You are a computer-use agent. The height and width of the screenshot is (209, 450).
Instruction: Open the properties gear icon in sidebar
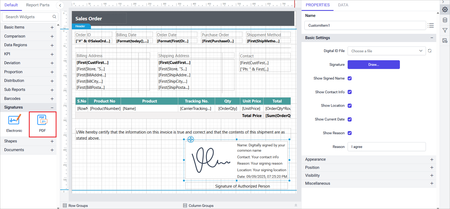pyautogui.click(x=445, y=10)
